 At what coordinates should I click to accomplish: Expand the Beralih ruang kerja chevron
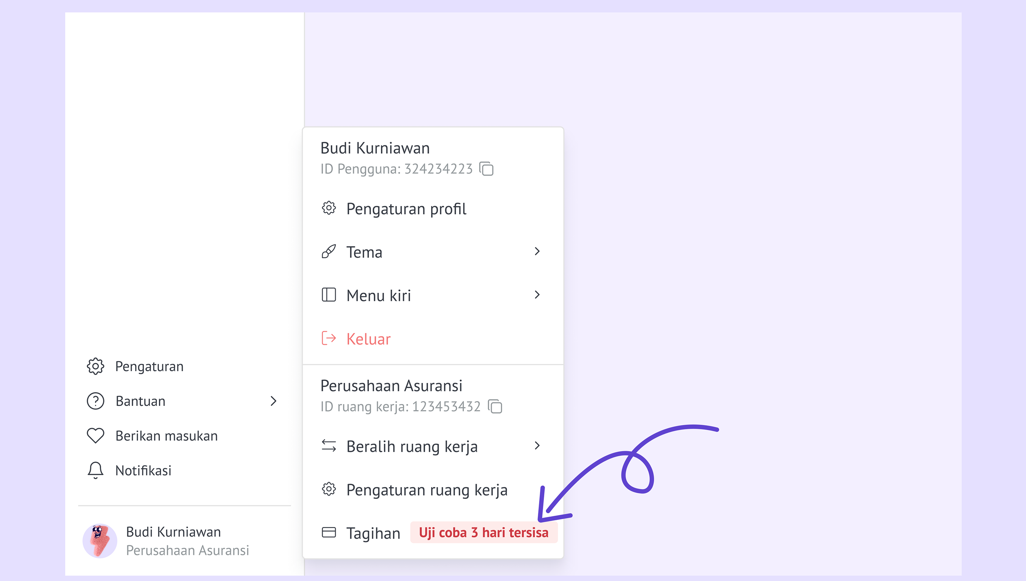pos(537,445)
